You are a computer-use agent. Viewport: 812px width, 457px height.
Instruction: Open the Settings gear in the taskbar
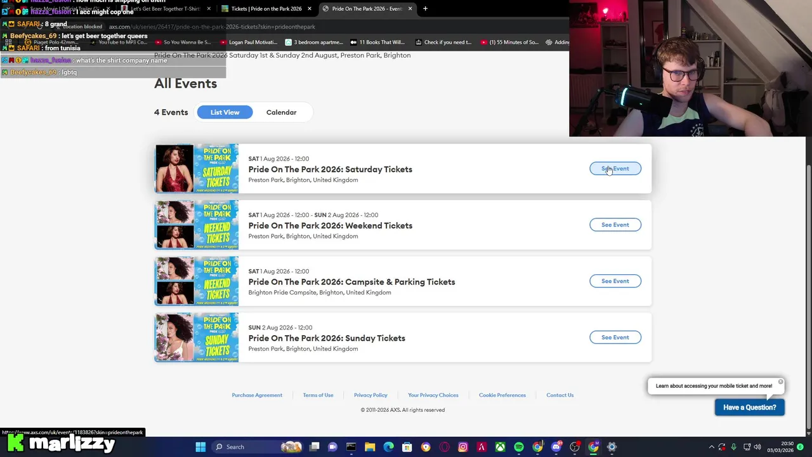612,447
